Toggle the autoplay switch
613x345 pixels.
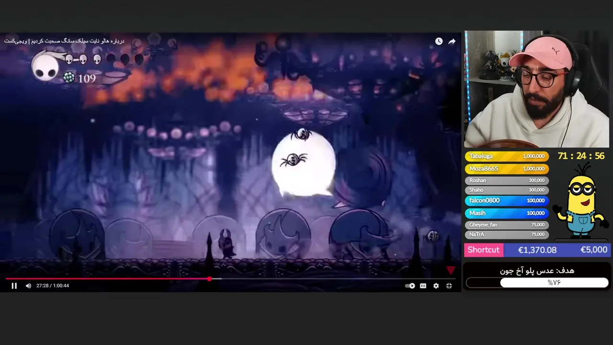(x=410, y=286)
